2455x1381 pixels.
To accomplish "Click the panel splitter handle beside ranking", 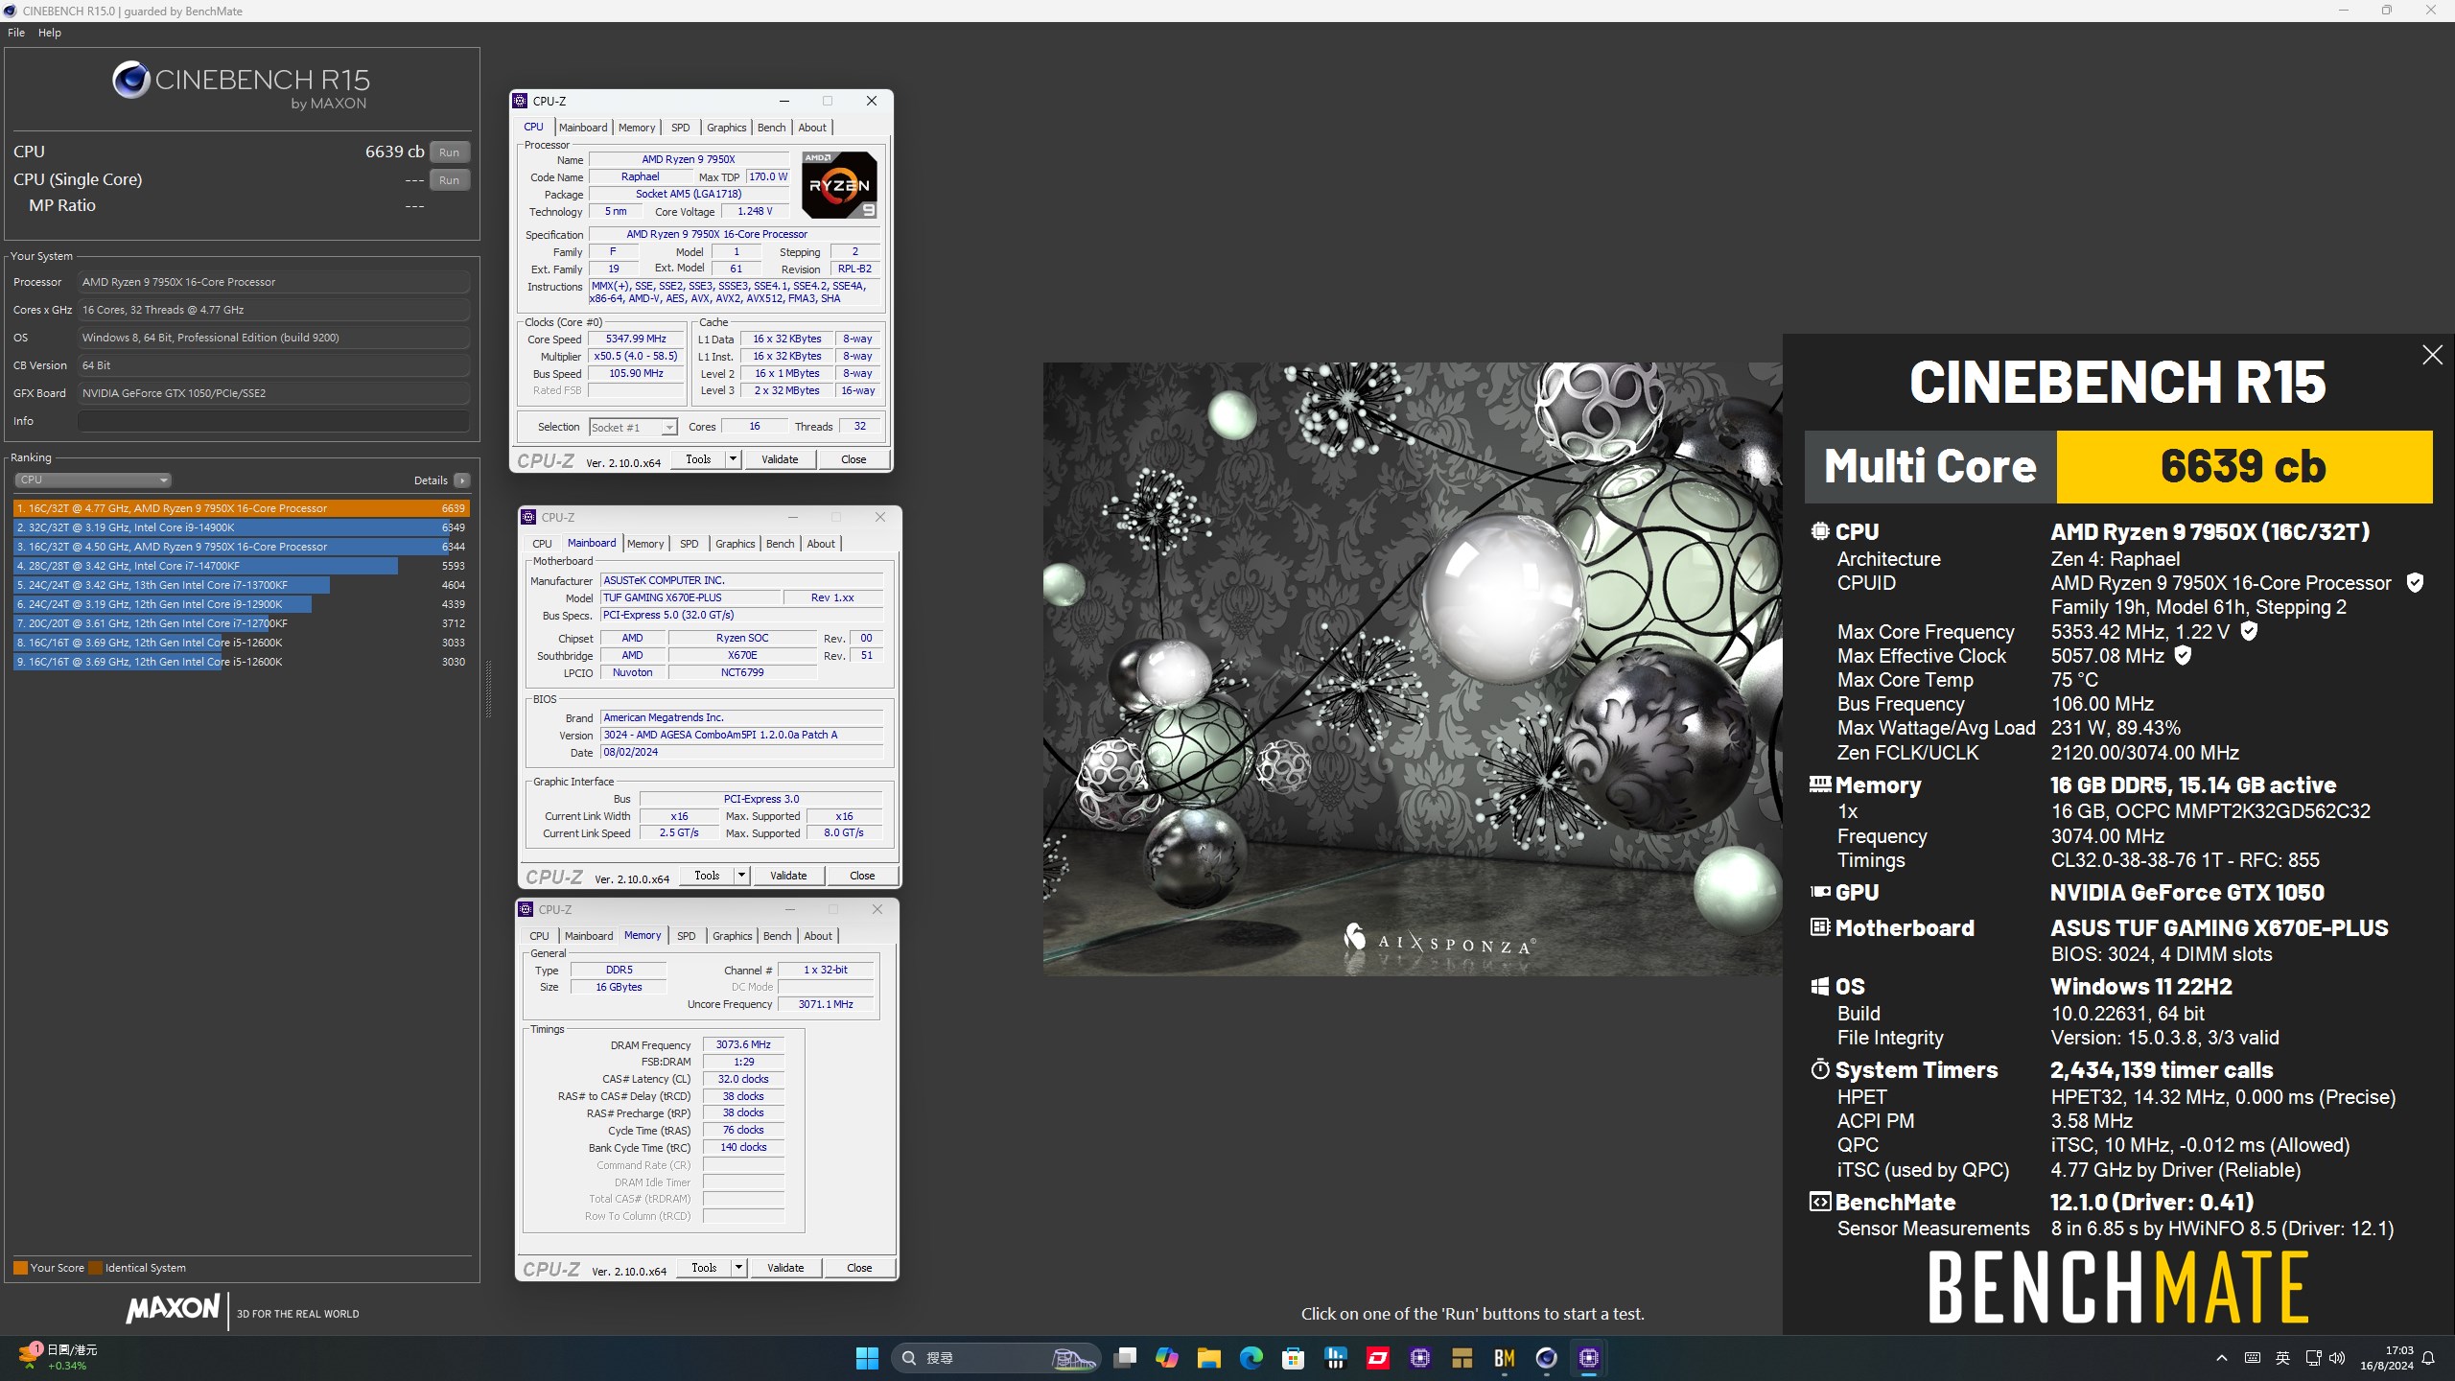I will (x=488, y=689).
